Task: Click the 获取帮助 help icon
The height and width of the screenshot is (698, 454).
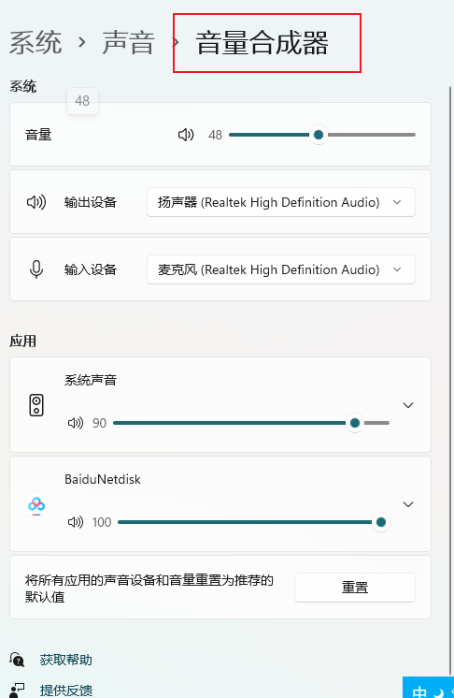Action: [17, 660]
